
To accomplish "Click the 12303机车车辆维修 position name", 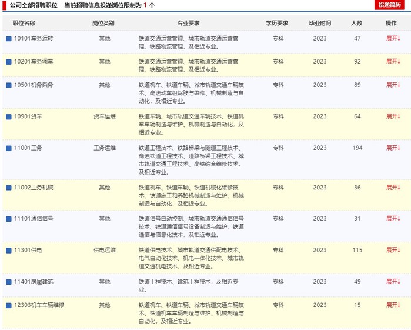I will point(39,305).
